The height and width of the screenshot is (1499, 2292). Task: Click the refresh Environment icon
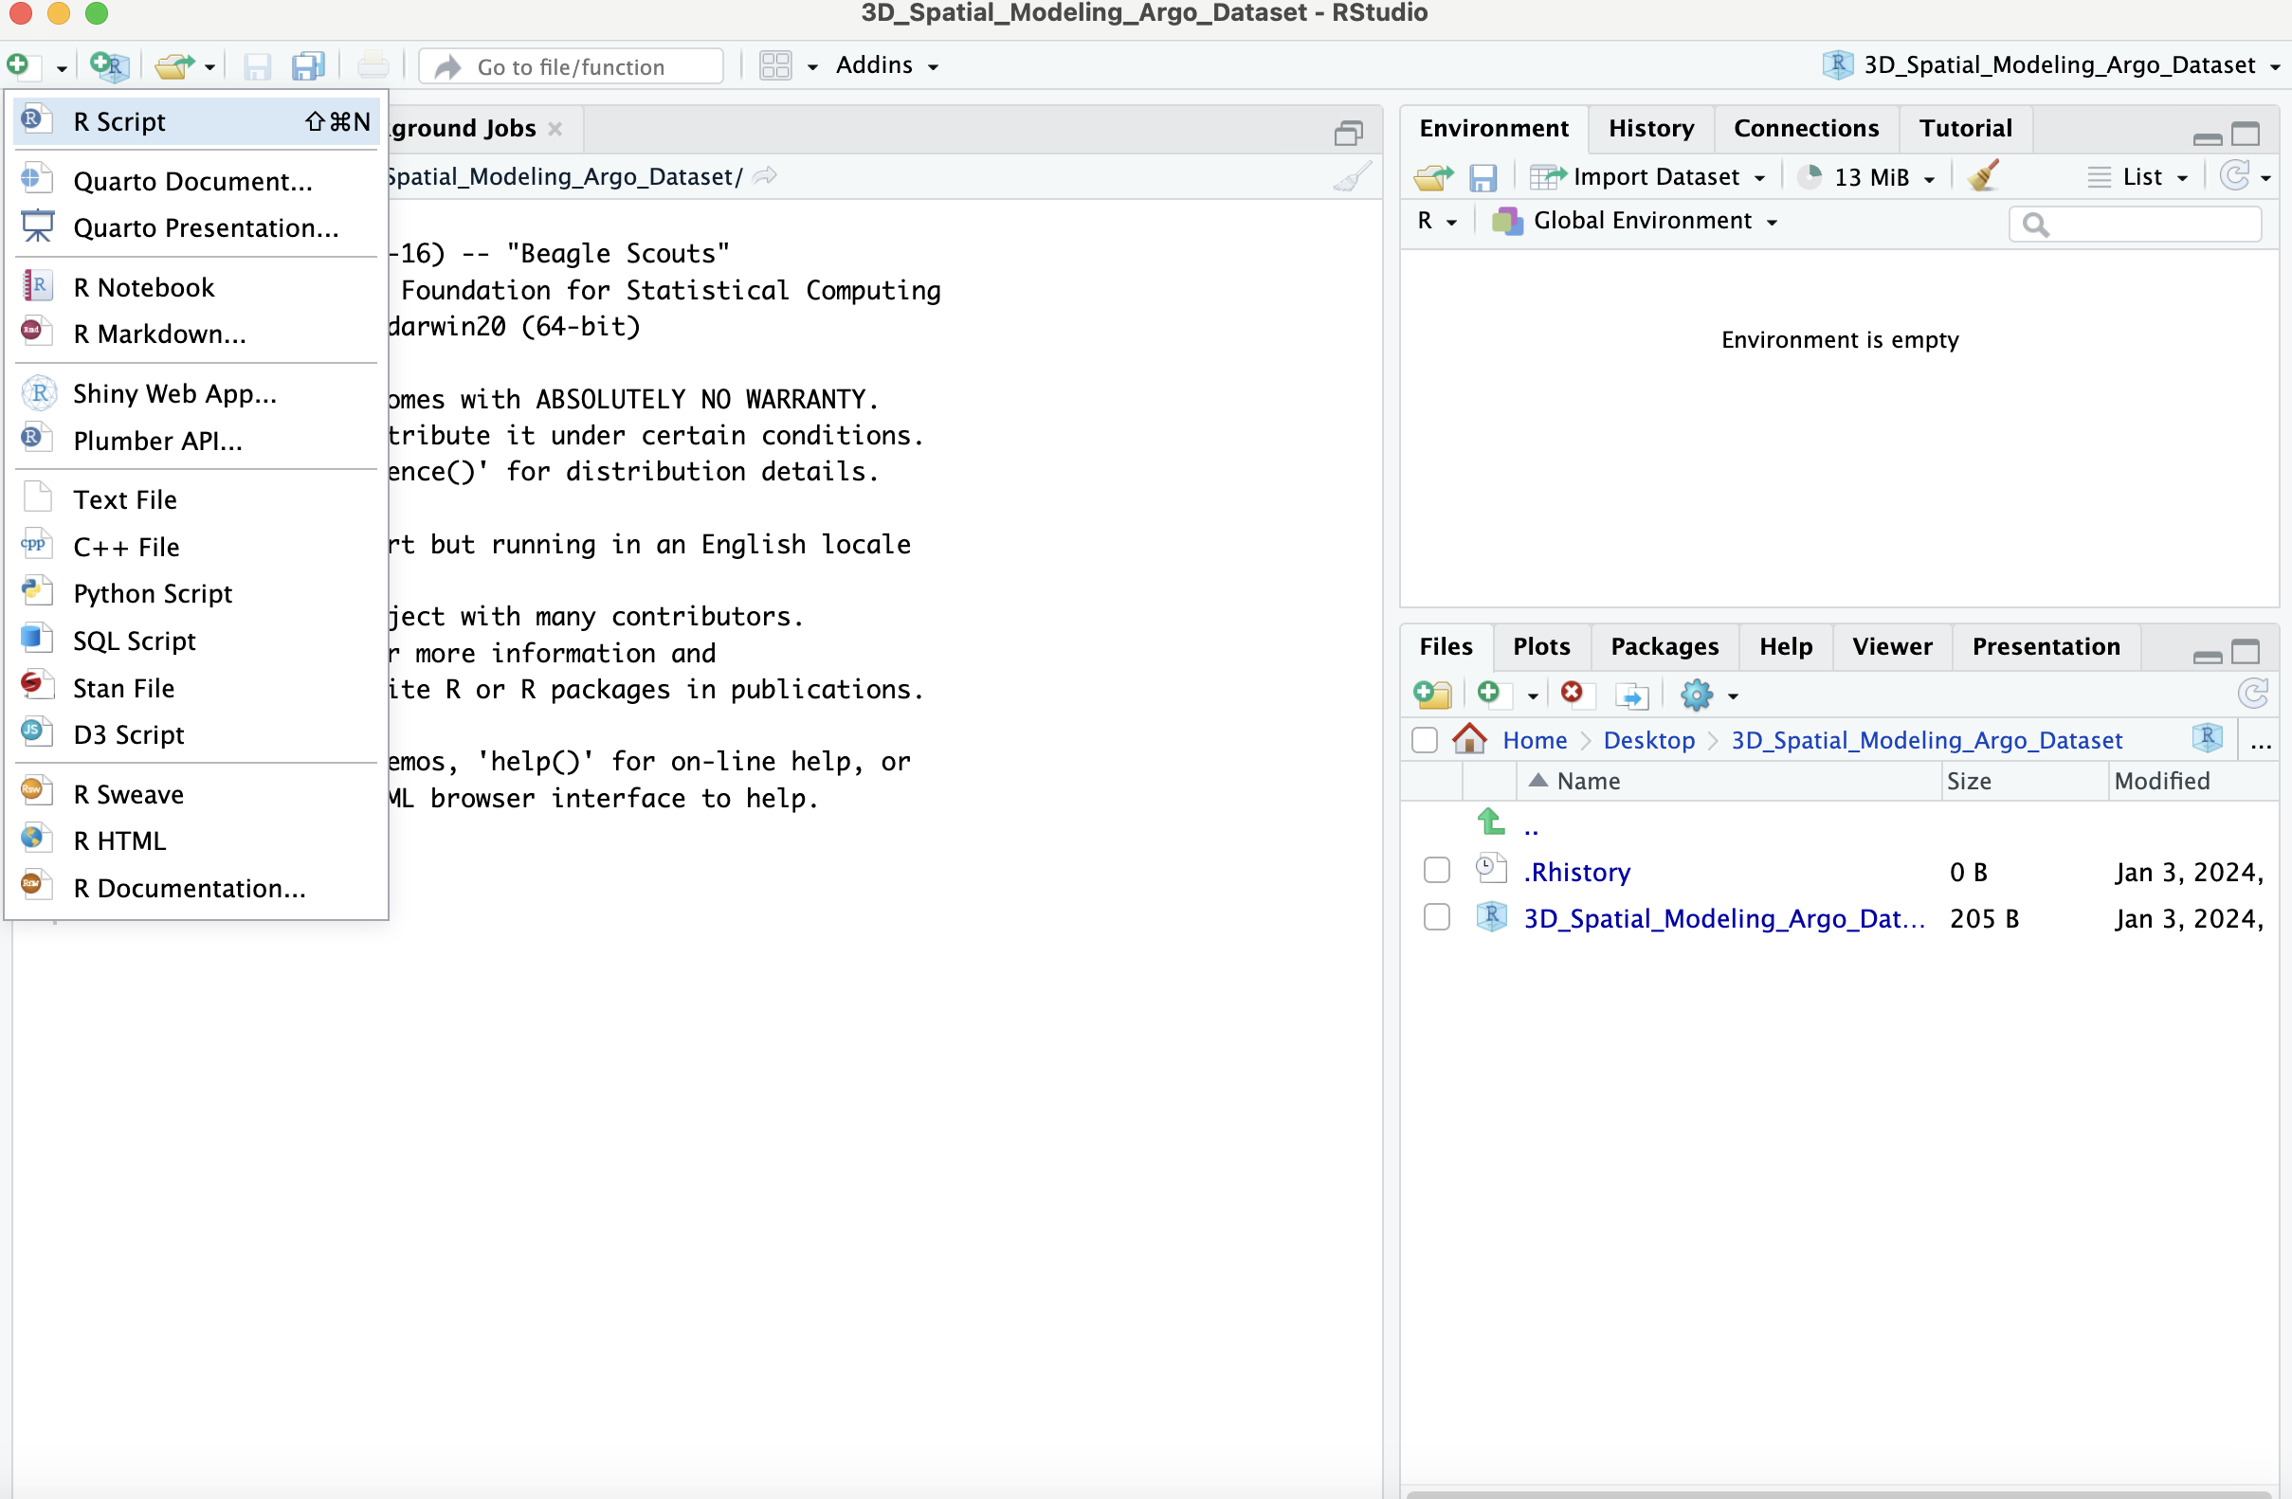pyautogui.click(x=2237, y=175)
